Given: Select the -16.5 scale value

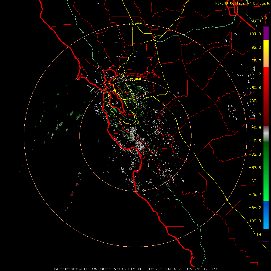Looking at the screenshot, I should (255, 141).
